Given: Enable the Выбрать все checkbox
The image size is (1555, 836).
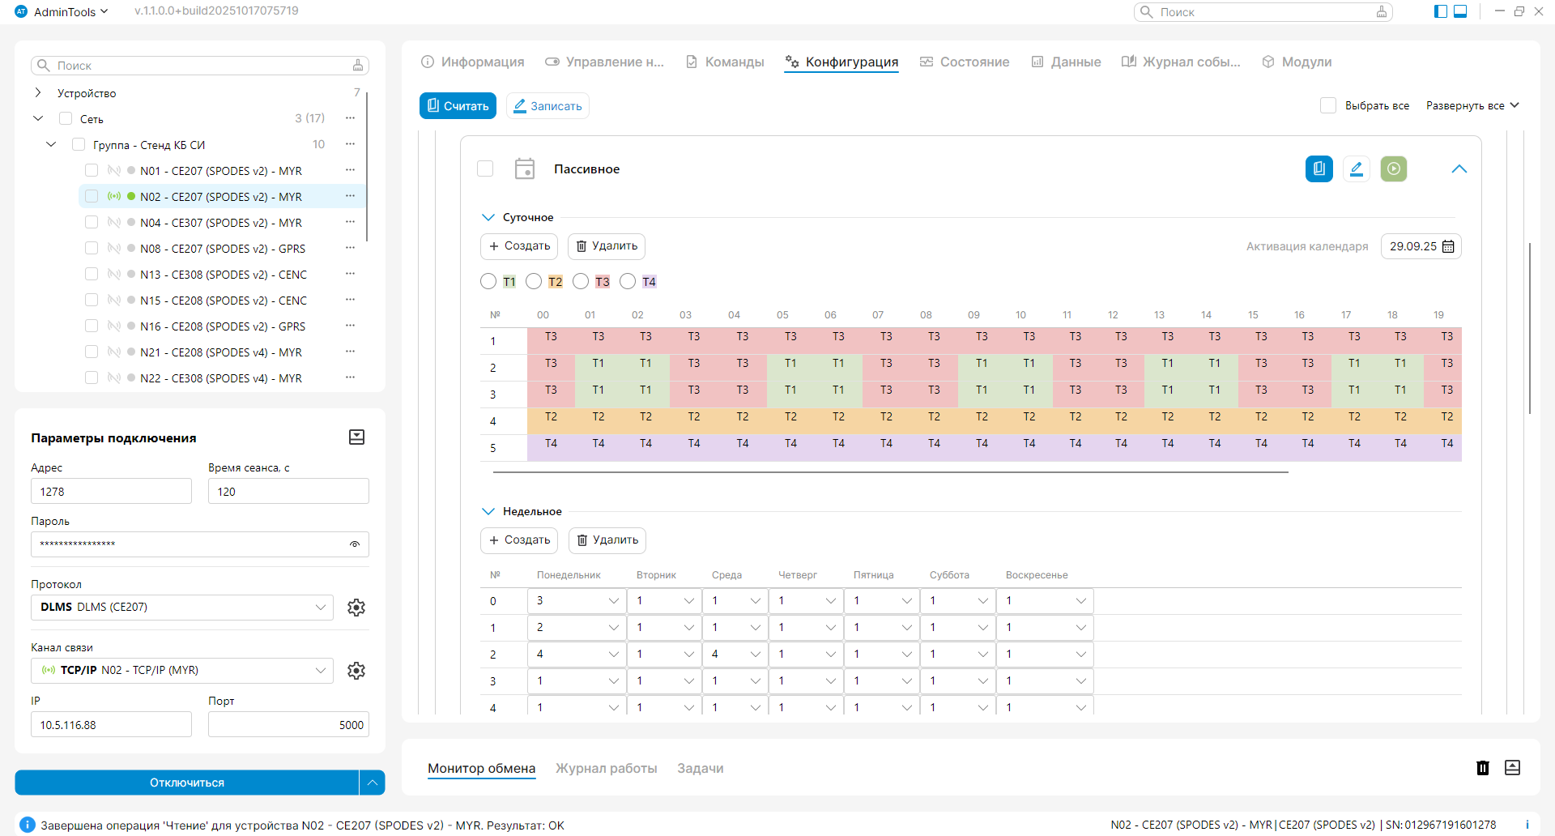Looking at the screenshot, I should [x=1328, y=105].
